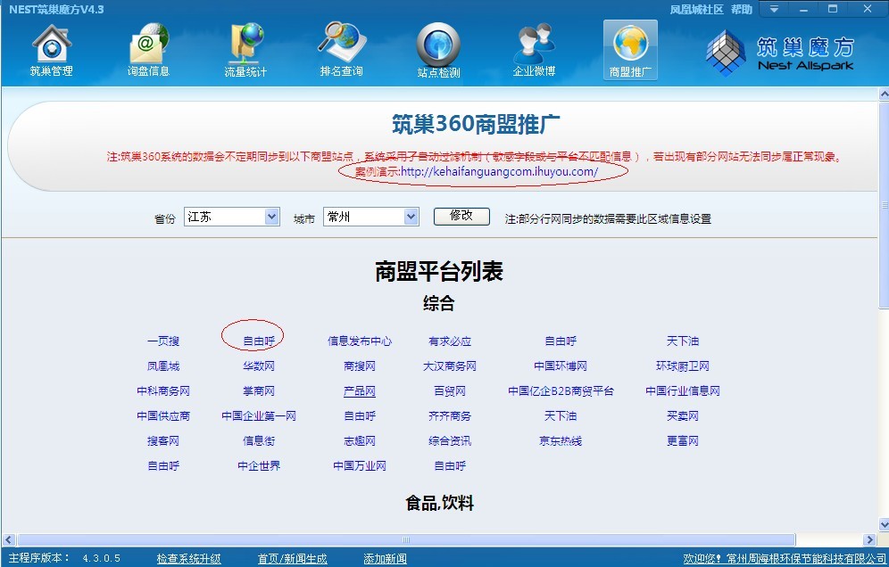This screenshot has height=567, width=889.
Task: Open the 企业微博 people icon
Action: click(534, 51)
